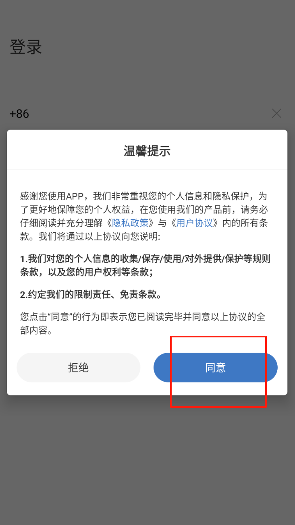Open the 用户协议 link

pos(194,223)
